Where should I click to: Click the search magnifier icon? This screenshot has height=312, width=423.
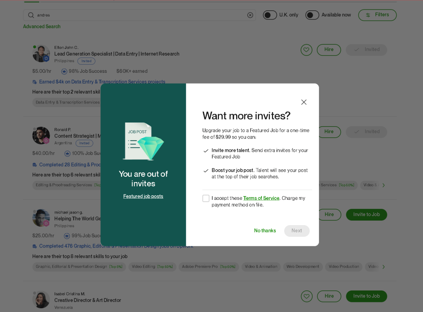click(31, 15)
